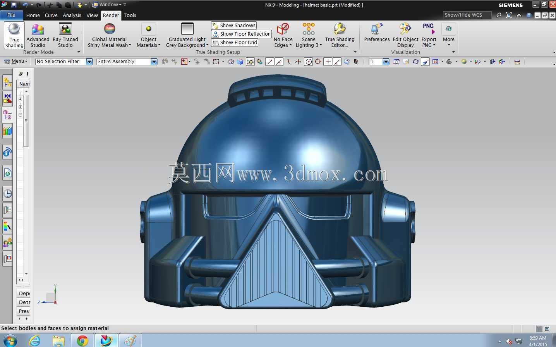Screen dimensions: 556x347
Task: Expand the Visualization group arrow
Action: (x=453, y=52)
